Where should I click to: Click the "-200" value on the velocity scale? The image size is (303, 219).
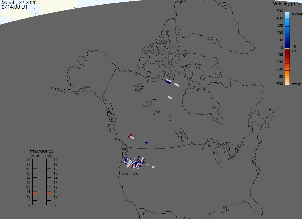tap(279, 62)
